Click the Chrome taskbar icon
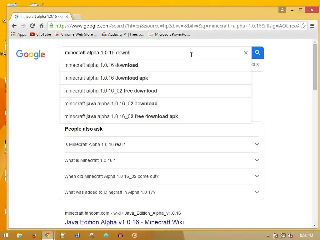 click(47, 235)
